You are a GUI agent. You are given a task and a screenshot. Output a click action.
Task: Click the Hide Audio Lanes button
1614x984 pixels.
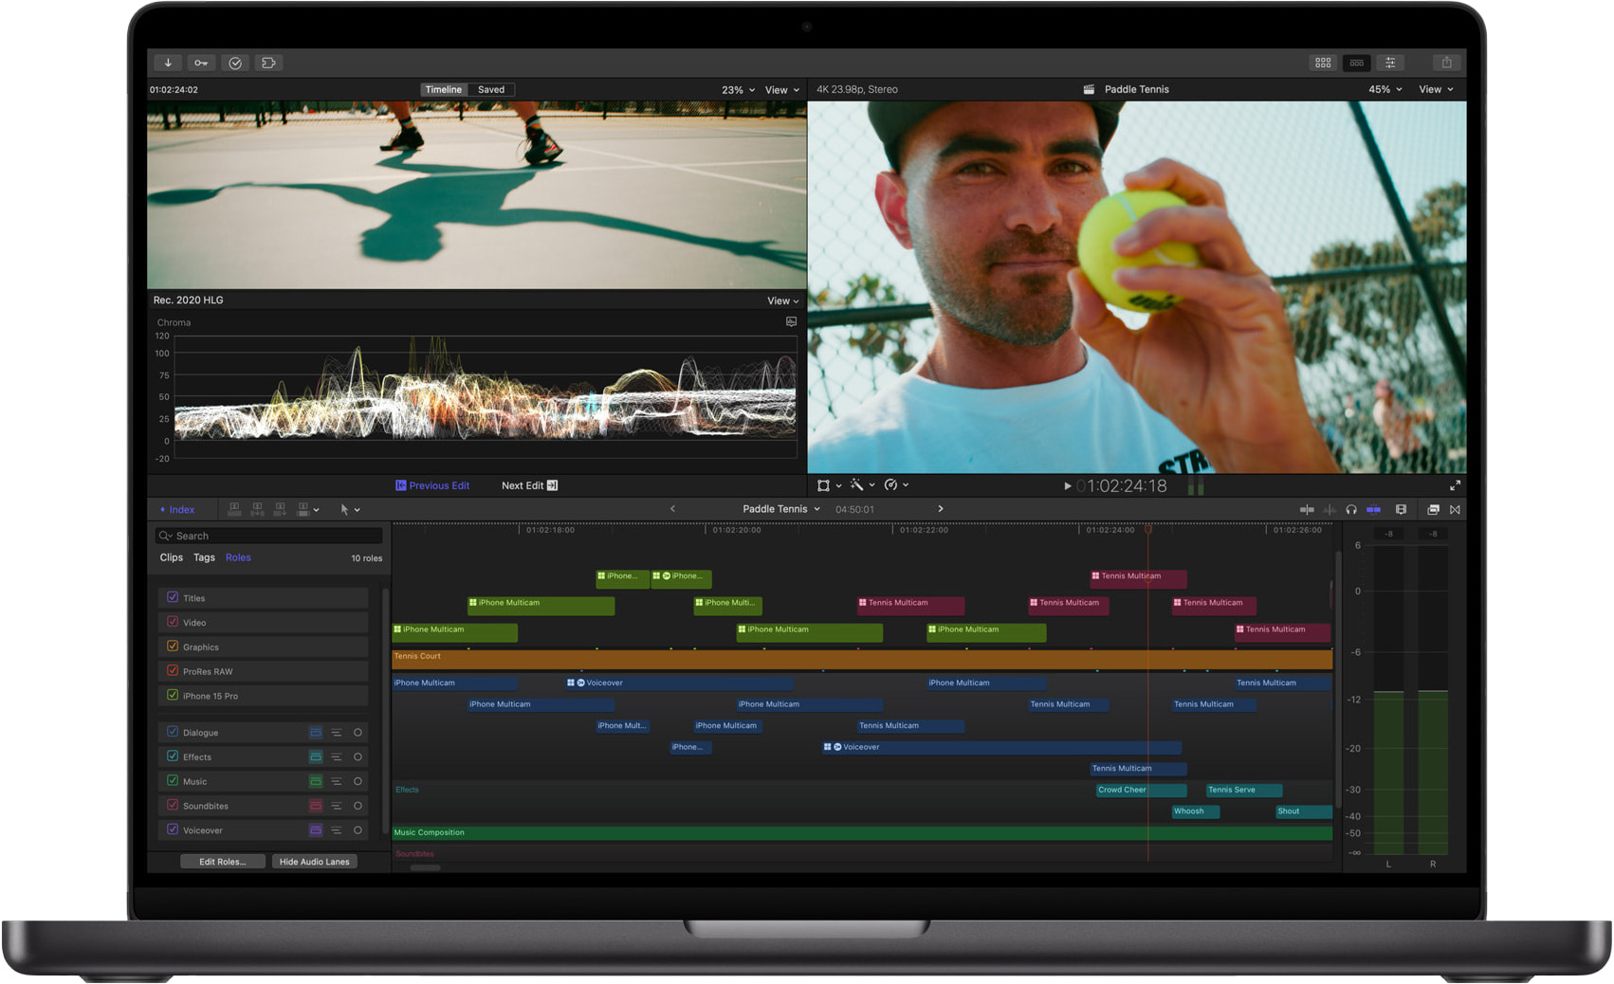(x=314, y=862)
